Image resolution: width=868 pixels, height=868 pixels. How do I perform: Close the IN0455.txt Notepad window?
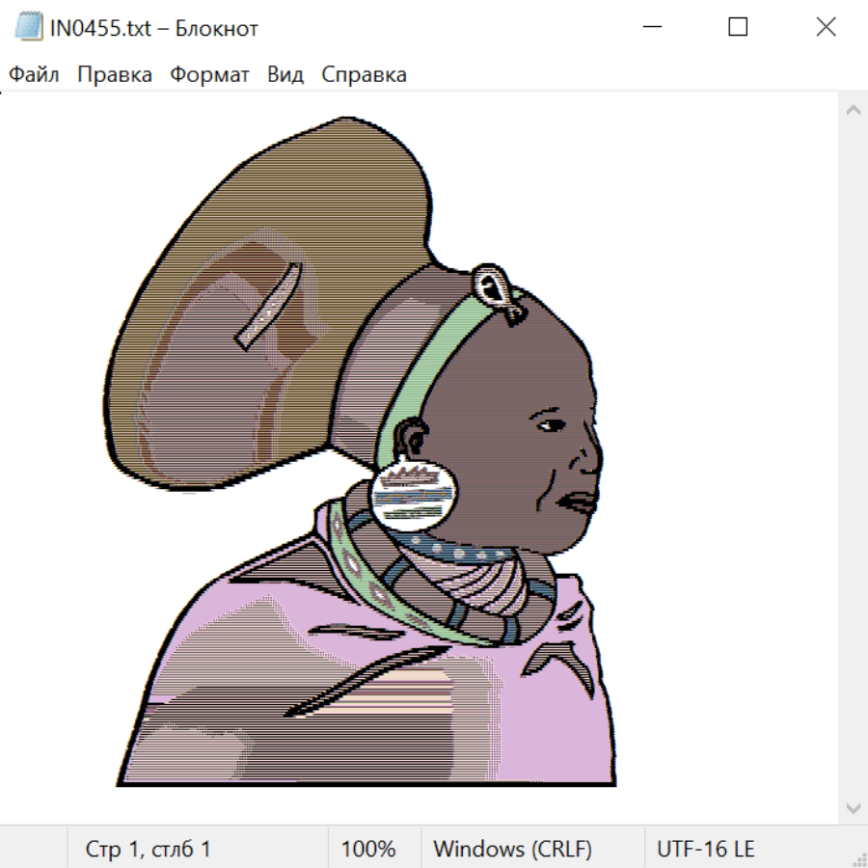pyautogui.click(x=826, y=27)
